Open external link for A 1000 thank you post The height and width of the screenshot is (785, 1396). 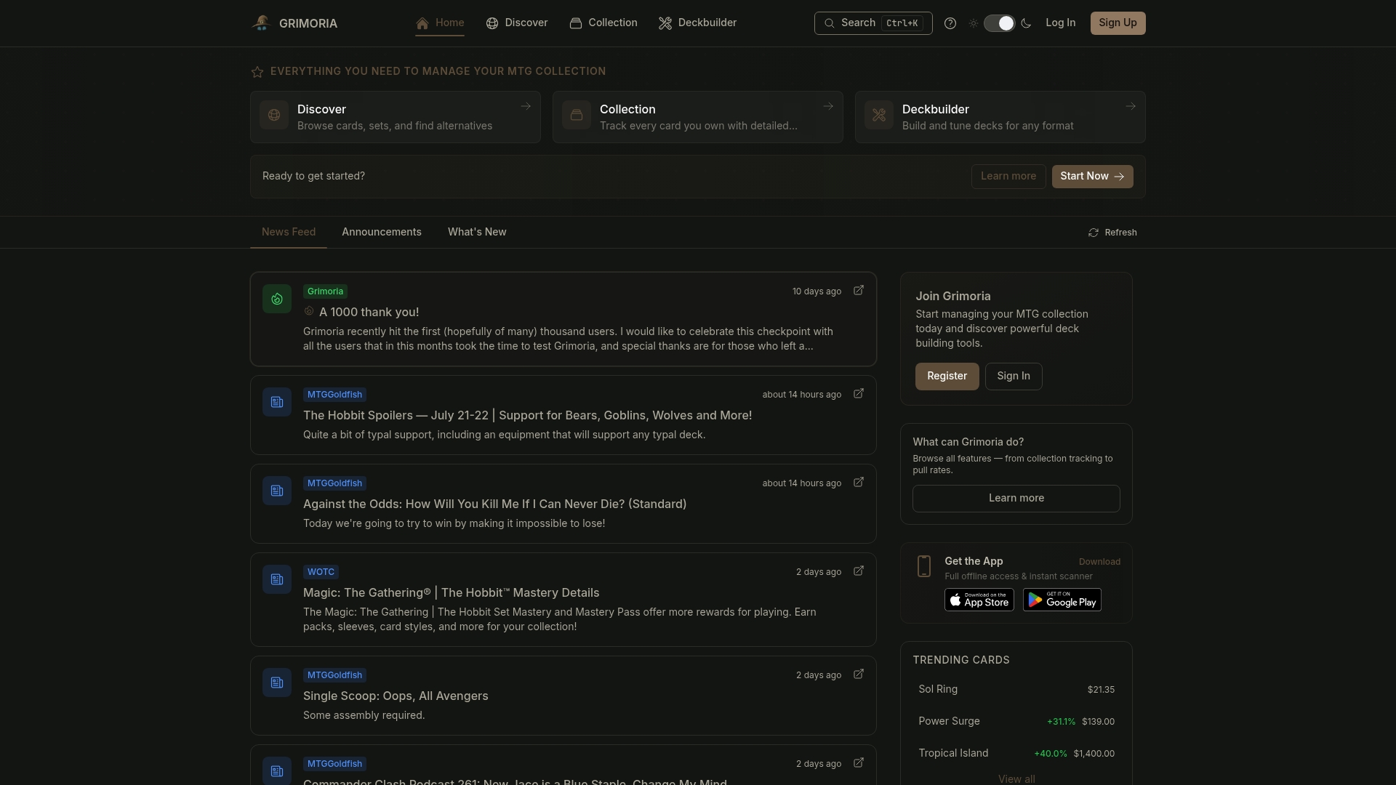[x=859, y=291]
